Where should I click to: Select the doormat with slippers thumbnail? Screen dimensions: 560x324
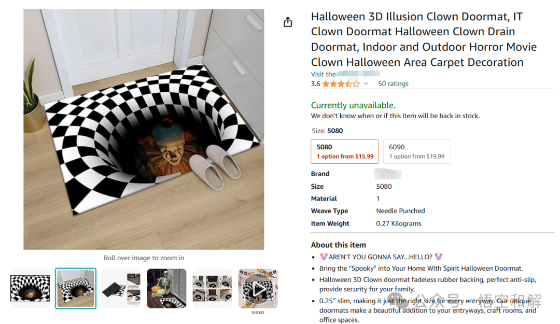coord(76,288)
